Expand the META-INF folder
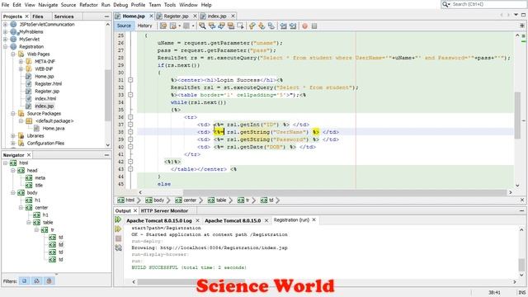 [21, 61]
